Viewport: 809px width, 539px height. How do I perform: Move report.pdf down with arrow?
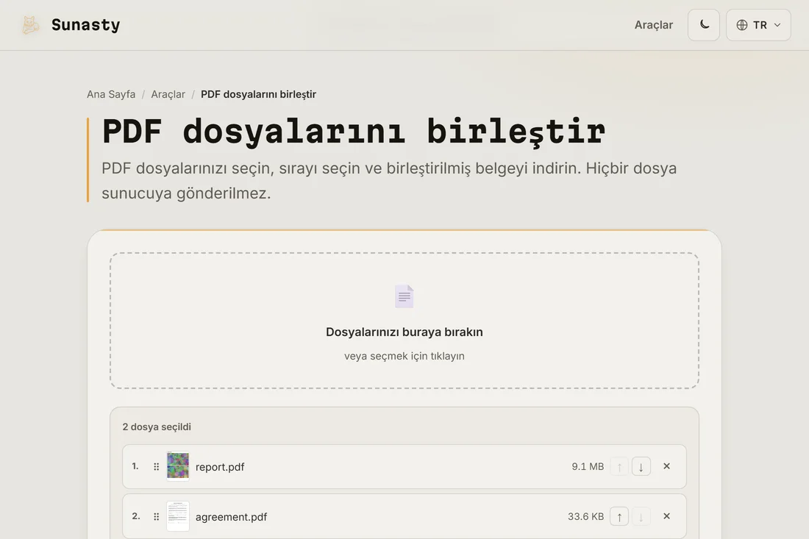[x=641, y=467]
